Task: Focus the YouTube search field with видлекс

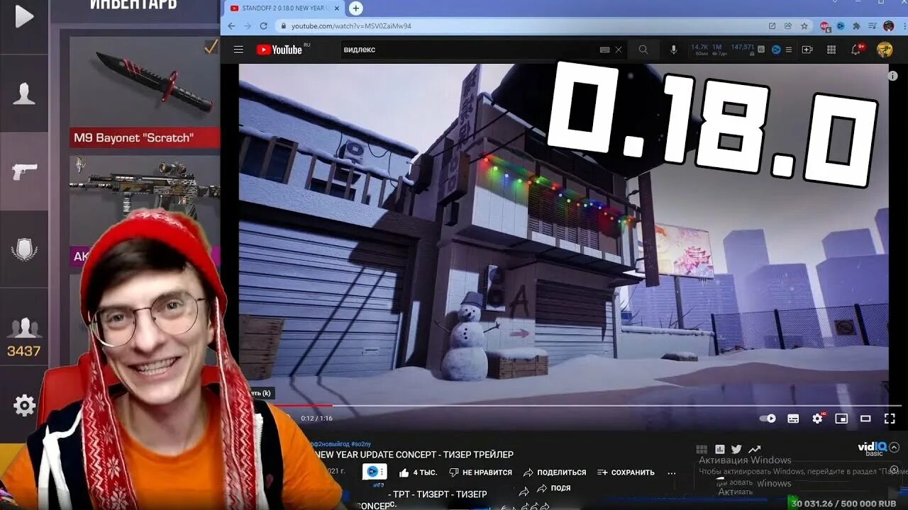Action: [468, 50]
